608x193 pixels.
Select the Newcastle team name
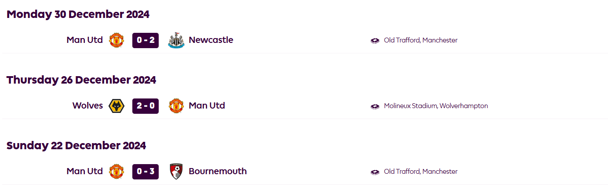pos(211,40)
